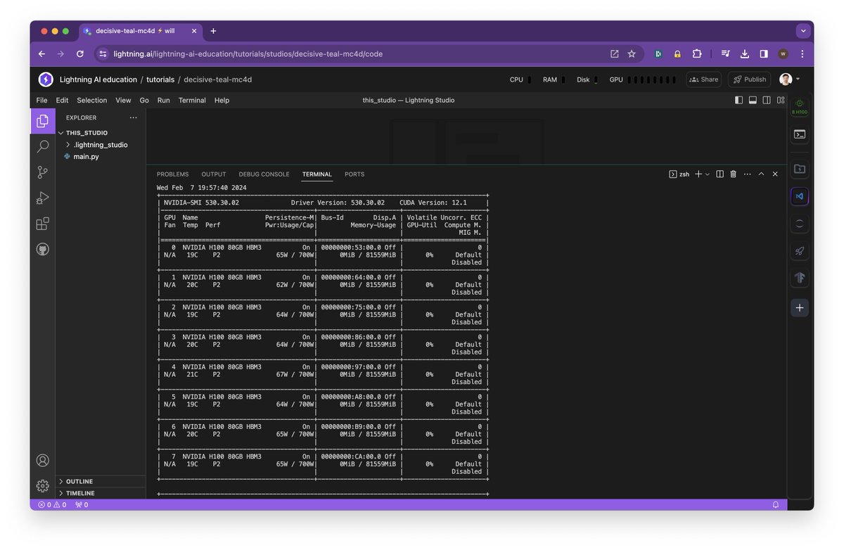Open the TensorBoard icon in right sidebar

coord(800,279)
